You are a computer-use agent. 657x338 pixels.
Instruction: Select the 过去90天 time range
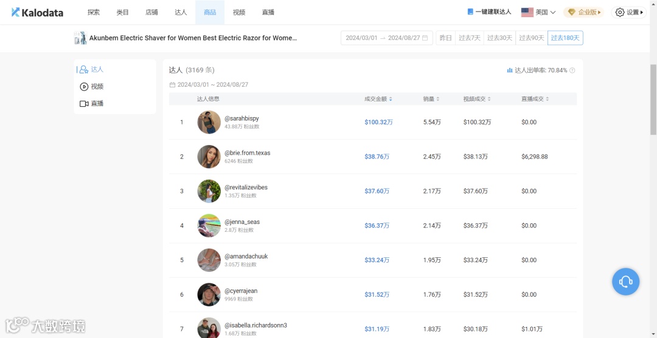pos(532,38)
